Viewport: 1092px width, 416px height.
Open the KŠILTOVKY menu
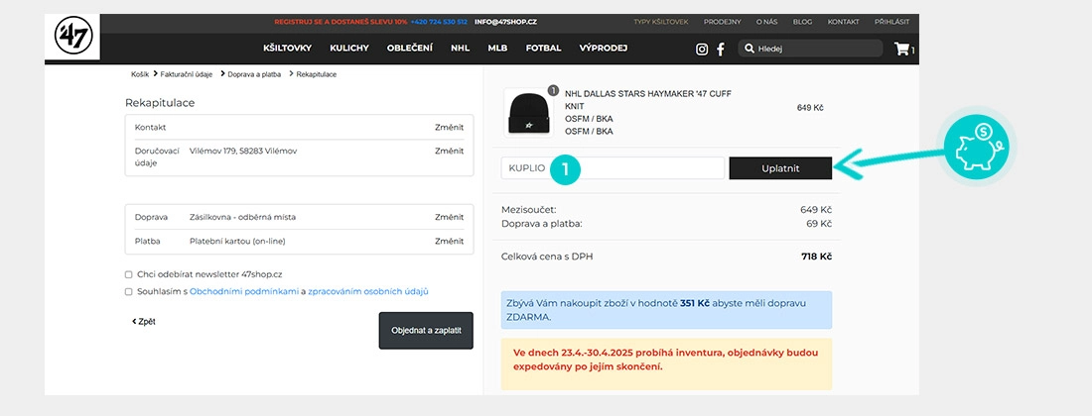[287, 48]
